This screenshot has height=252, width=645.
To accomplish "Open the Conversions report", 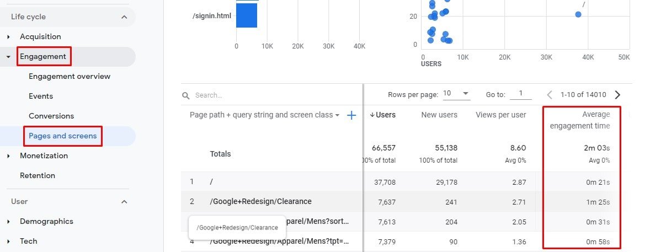I will click(51, 116).
